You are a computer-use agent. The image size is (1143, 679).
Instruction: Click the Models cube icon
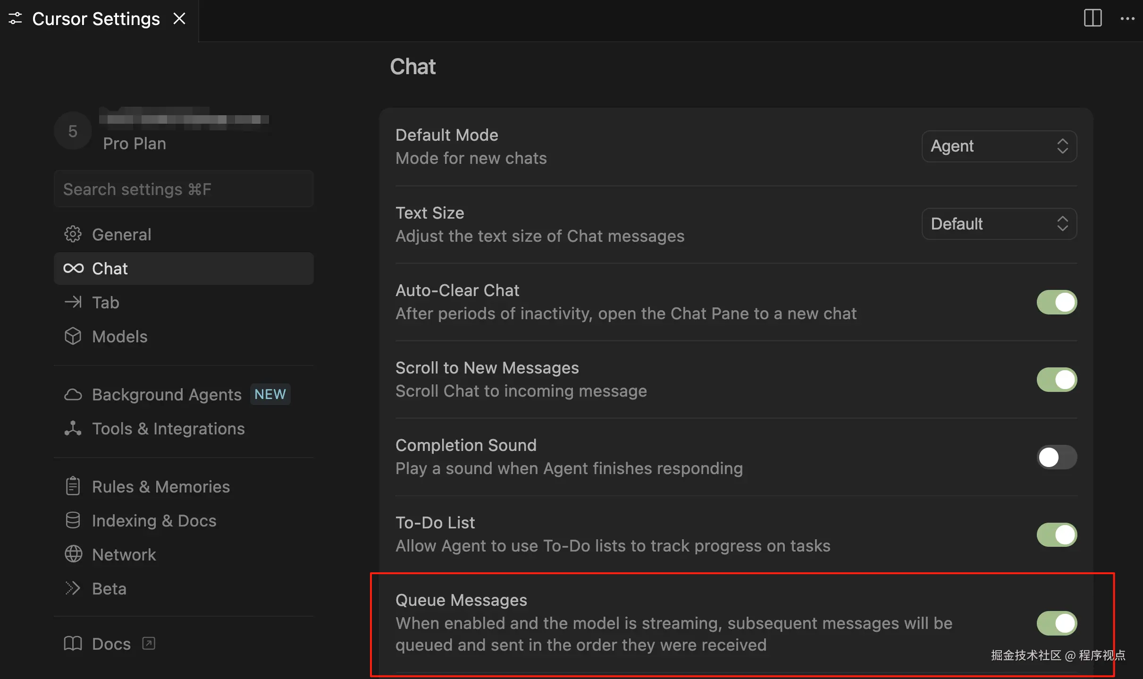[x=73, y=337]
